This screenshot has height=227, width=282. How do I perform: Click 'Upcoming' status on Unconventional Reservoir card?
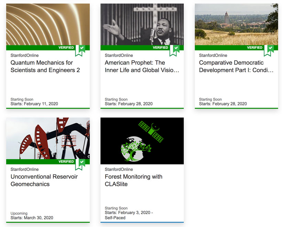click(19, 213)
